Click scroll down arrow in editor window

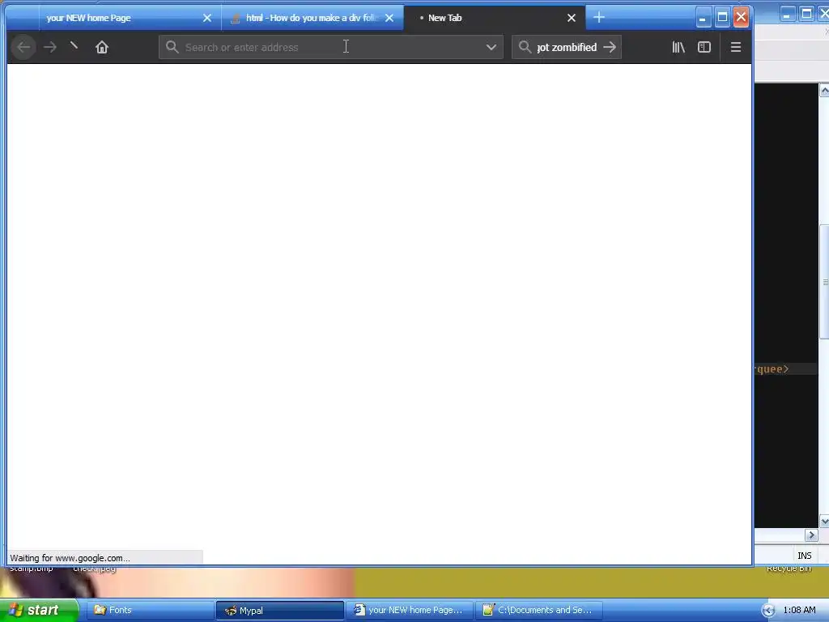[824, 521]
